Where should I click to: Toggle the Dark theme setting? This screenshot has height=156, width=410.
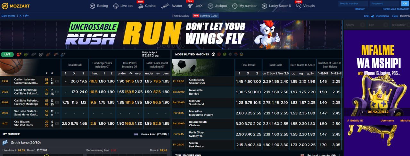9,16
